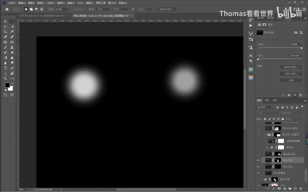Toggle Quick Mask mode icon
Viewport: 308px width, 192px height.
coord(5,95)
